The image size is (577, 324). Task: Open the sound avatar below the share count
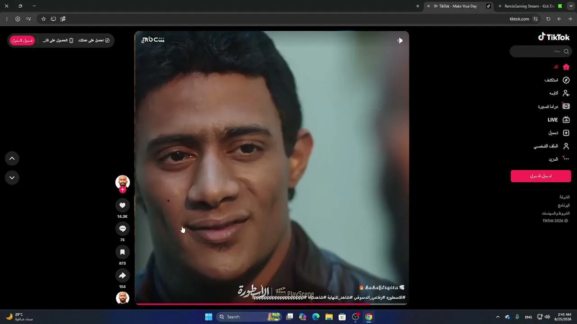click(122, 298)
